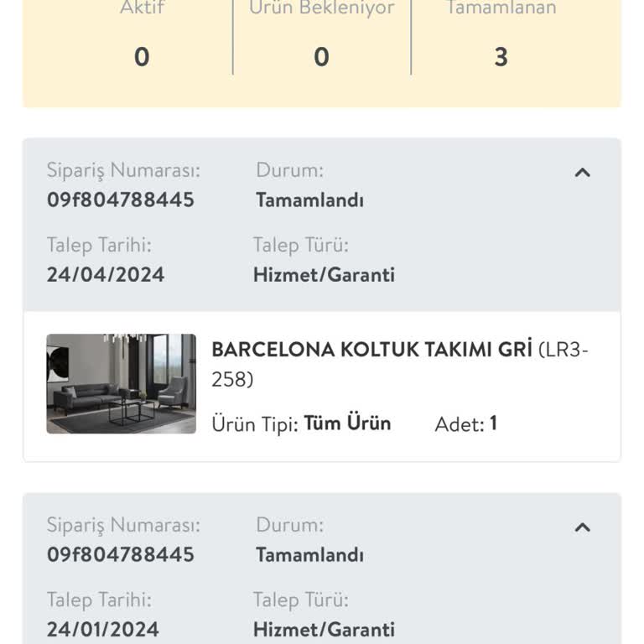644x644 pixels.
Task: Select order number in first request card
Action: 121,200
